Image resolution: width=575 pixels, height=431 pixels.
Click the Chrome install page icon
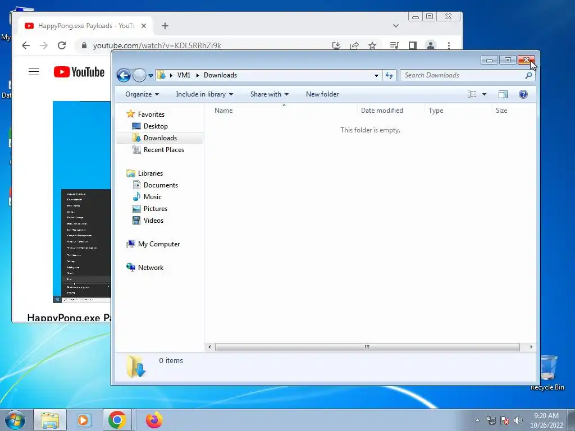336,45
